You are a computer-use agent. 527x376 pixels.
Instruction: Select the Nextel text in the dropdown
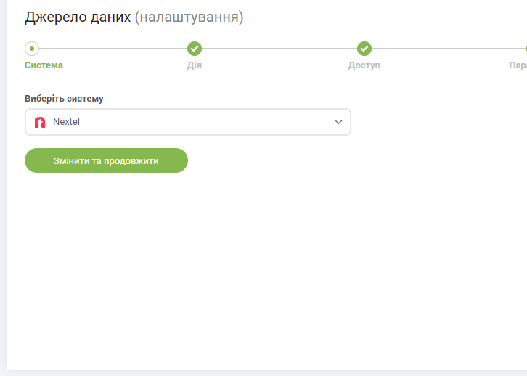[66, 122]
